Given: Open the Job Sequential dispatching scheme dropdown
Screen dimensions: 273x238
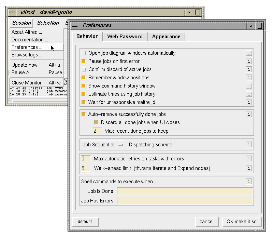Looking at the screenshot, I should click(x=103, y=145).
